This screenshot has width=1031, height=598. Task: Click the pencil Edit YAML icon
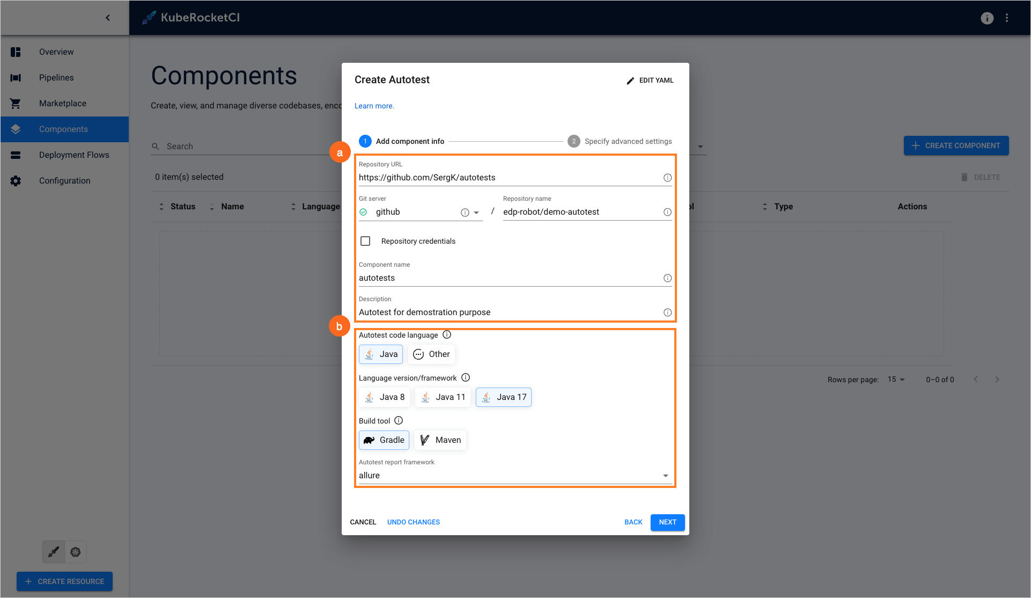tap(630, 81)
